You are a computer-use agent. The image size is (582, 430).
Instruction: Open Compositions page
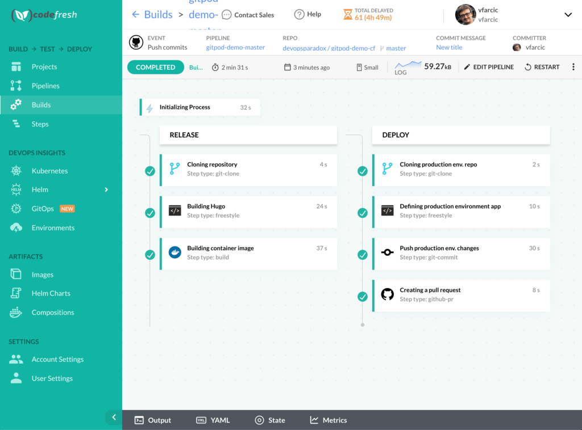coord(53,312)
